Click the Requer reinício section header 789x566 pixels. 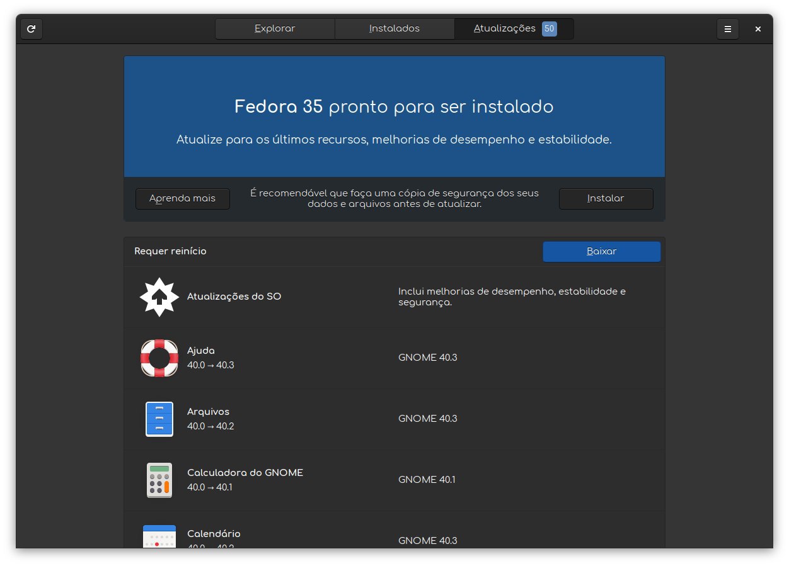pos(170,251)
